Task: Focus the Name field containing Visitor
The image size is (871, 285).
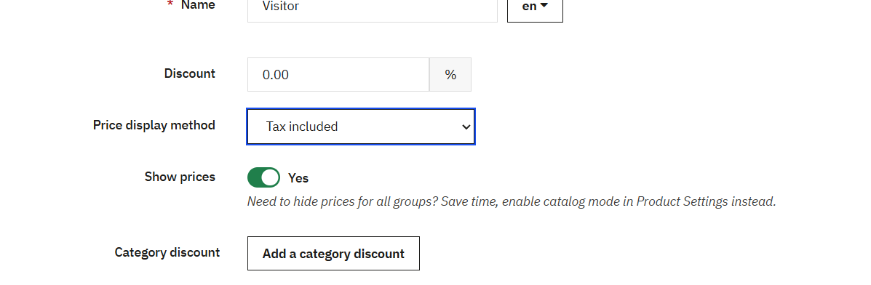Action: 372,8
